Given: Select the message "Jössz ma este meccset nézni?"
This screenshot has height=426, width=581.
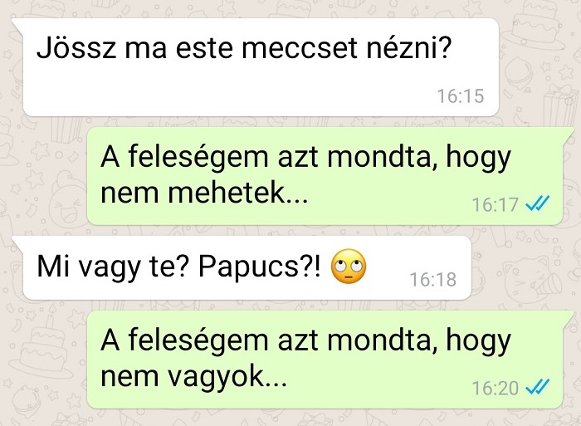Looking at the screenshot, I should click(261, 67).
